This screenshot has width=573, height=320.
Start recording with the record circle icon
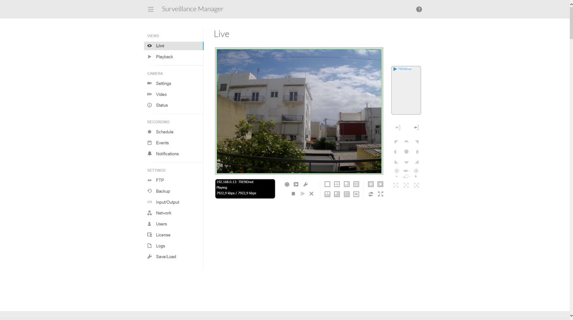click(x=287, y=184)
